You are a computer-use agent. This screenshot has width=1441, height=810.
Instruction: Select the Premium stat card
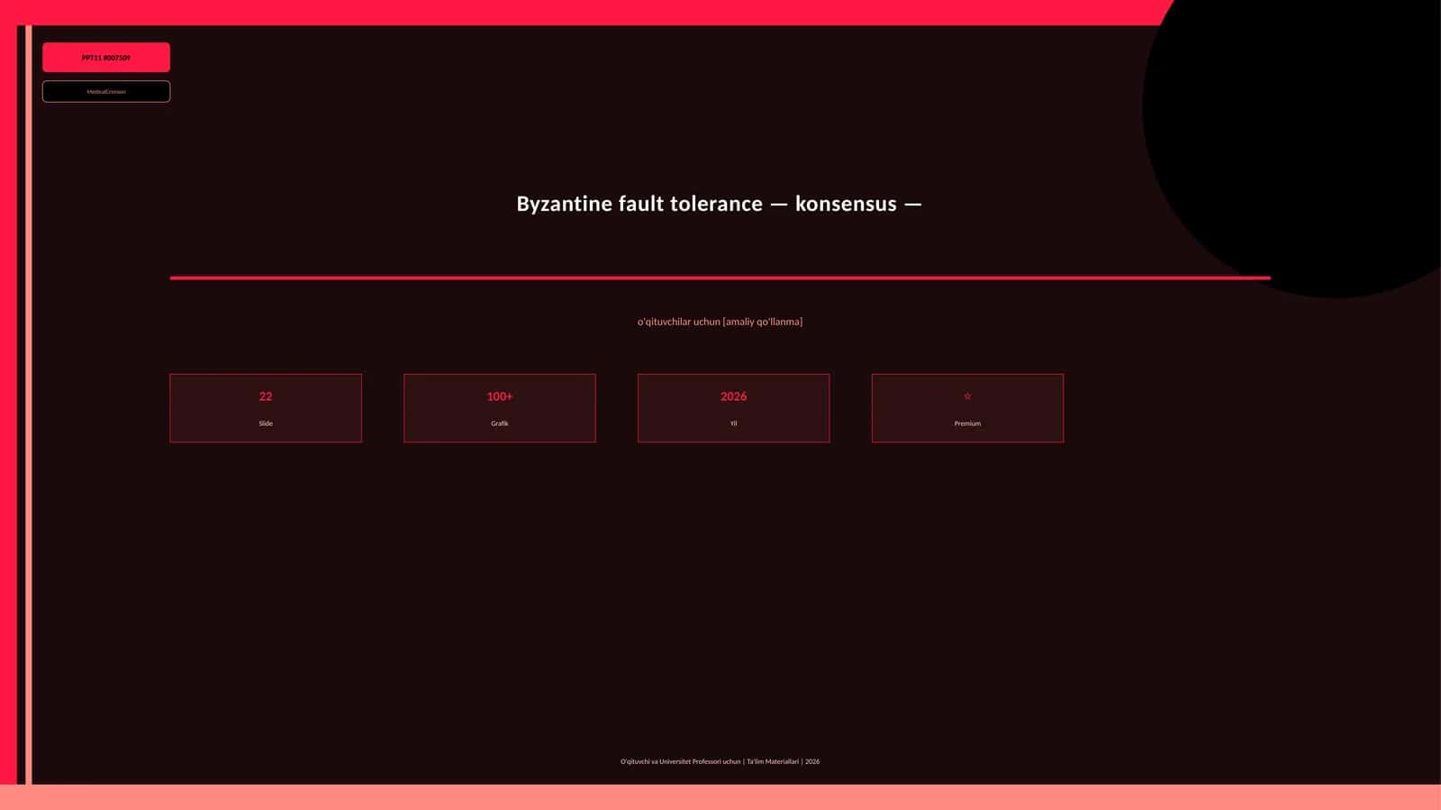967,408
